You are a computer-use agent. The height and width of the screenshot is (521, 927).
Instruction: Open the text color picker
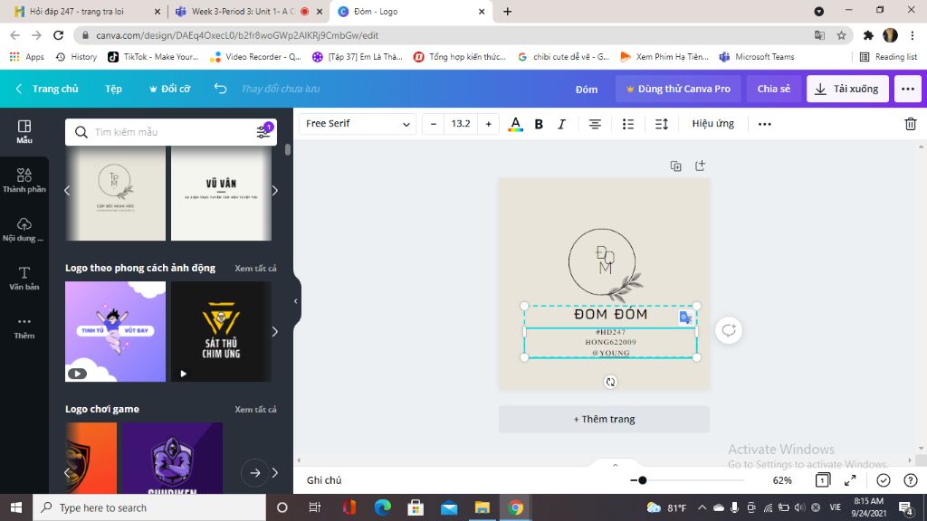[x=515, y=123]
